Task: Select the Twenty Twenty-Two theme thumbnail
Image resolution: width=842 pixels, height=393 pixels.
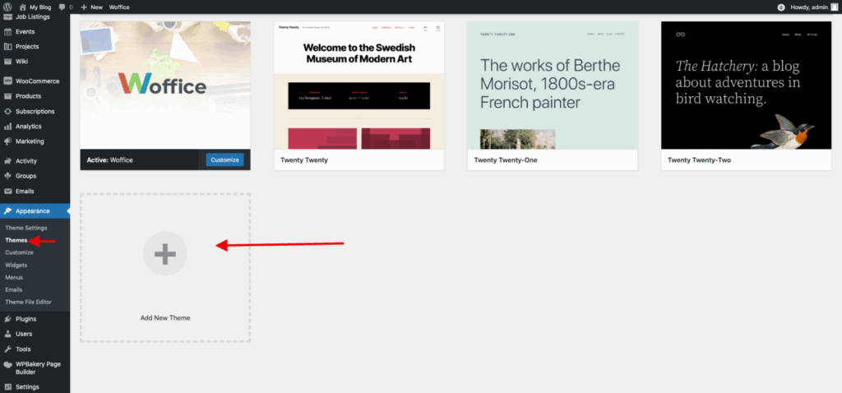Action: (746, 86)
